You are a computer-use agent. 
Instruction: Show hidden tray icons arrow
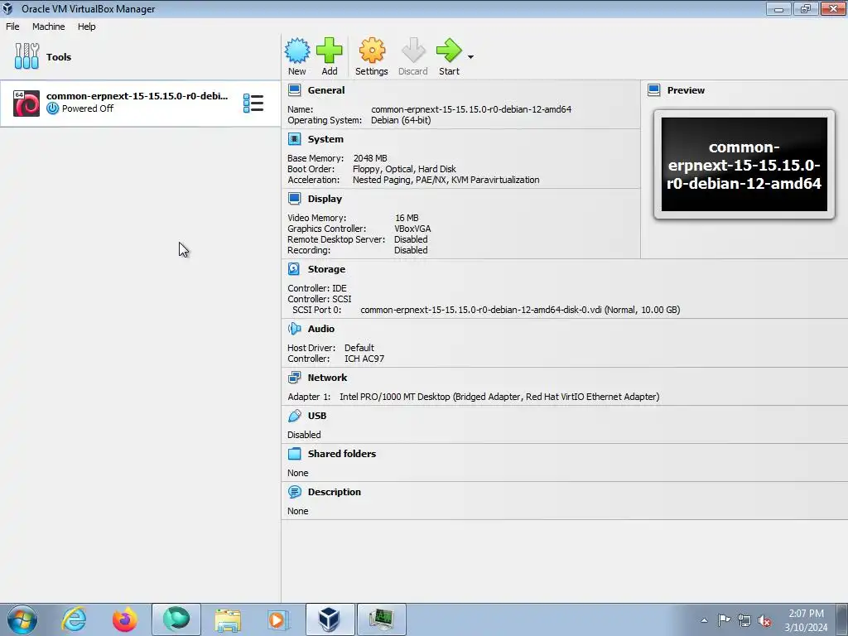(x=704, y=621)
